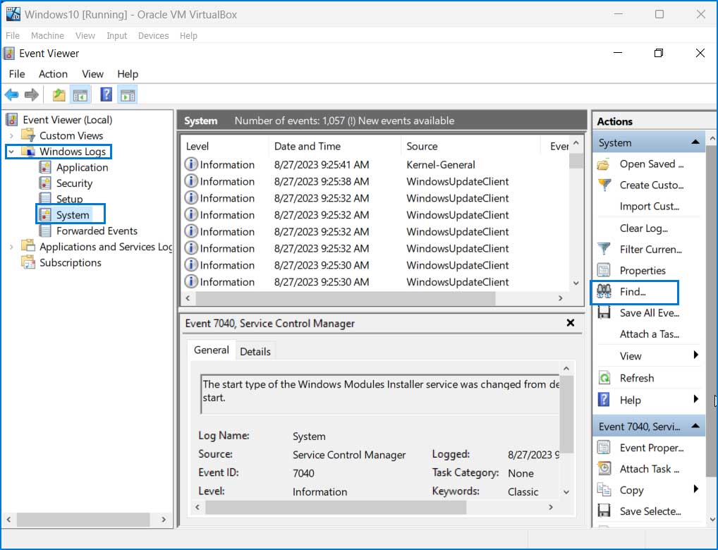Click right arrow of event list scrollbar

[x=561, y=298]
